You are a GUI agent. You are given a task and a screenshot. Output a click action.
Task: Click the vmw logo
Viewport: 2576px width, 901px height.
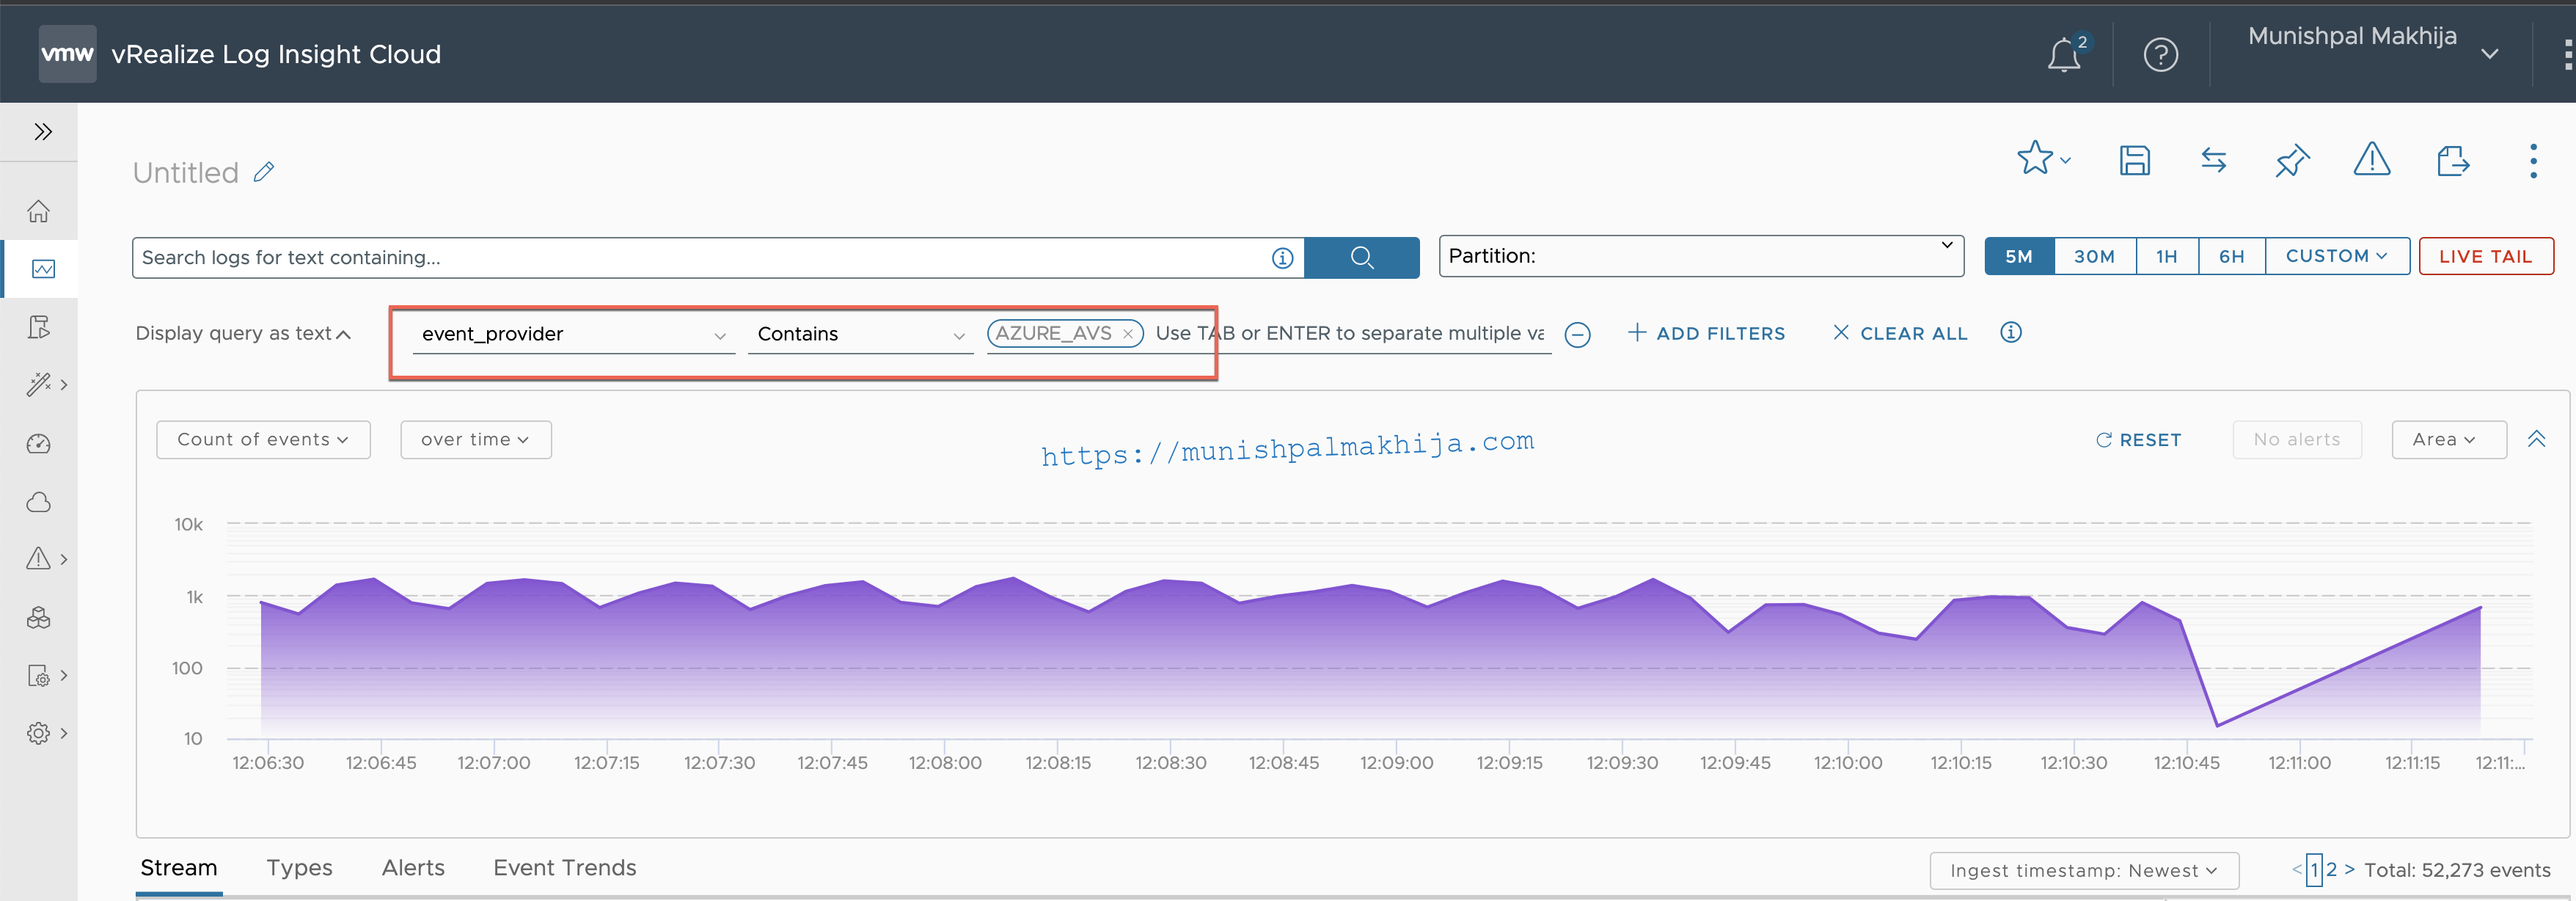pos(67,54)
